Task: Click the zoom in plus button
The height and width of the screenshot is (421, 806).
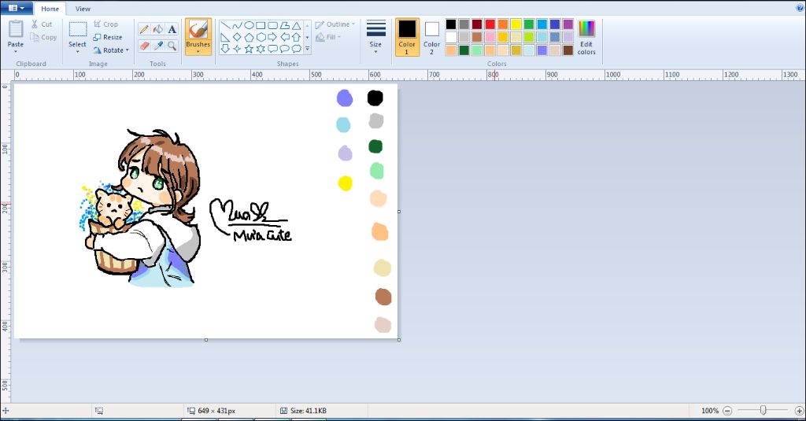Action: click(x=799, y=411)
